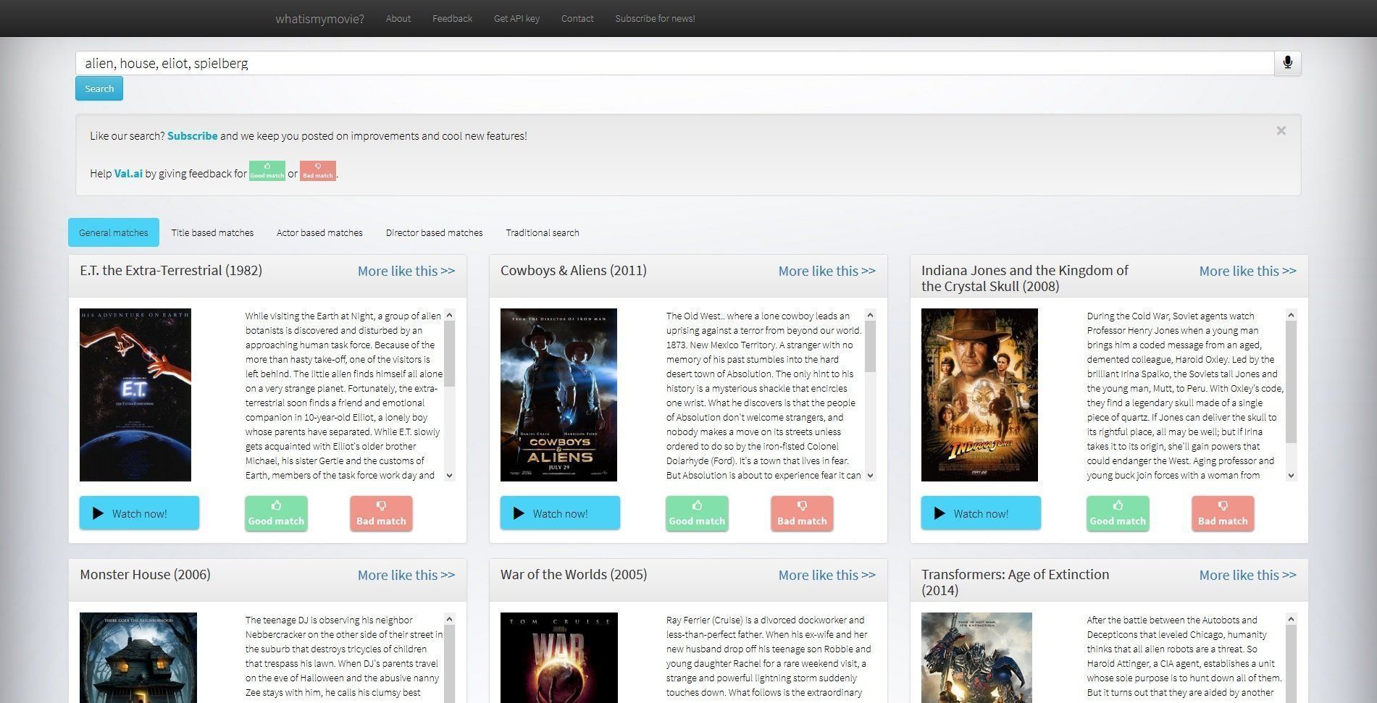Open More like this for War of the Worlds
1377x703 pixels.
coord(827,575)
